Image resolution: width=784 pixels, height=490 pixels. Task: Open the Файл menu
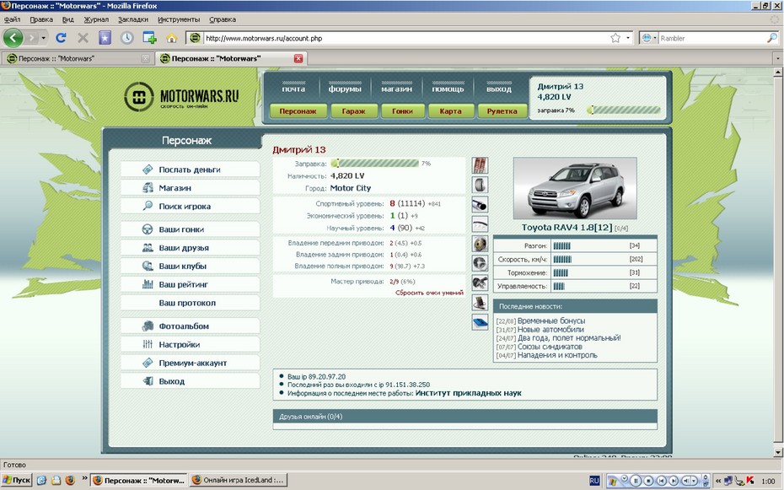(x=12, y=19)
